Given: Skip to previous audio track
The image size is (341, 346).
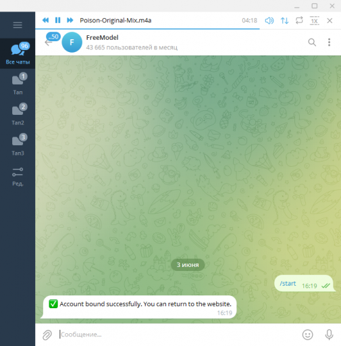Looking at the screenshot, I should [x=46, y=20].
